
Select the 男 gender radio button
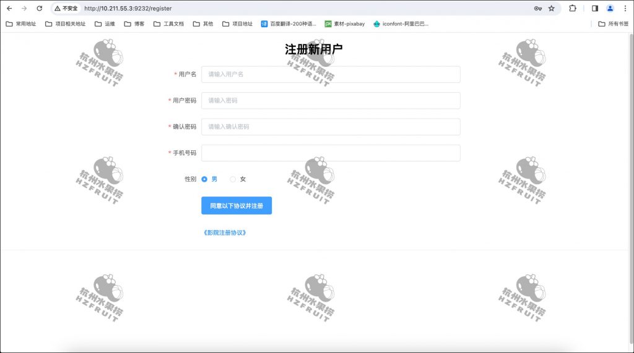204,179
